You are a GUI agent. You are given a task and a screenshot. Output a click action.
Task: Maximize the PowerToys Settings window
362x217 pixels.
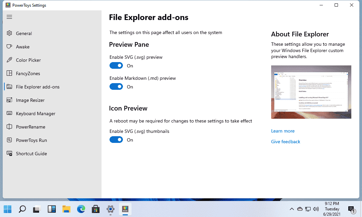coord(336,5)
